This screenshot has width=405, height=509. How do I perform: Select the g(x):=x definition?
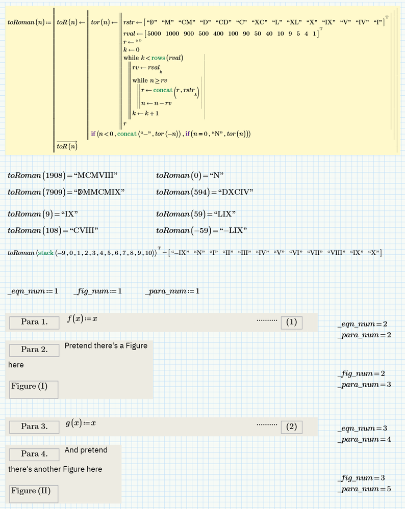point(82,423)
